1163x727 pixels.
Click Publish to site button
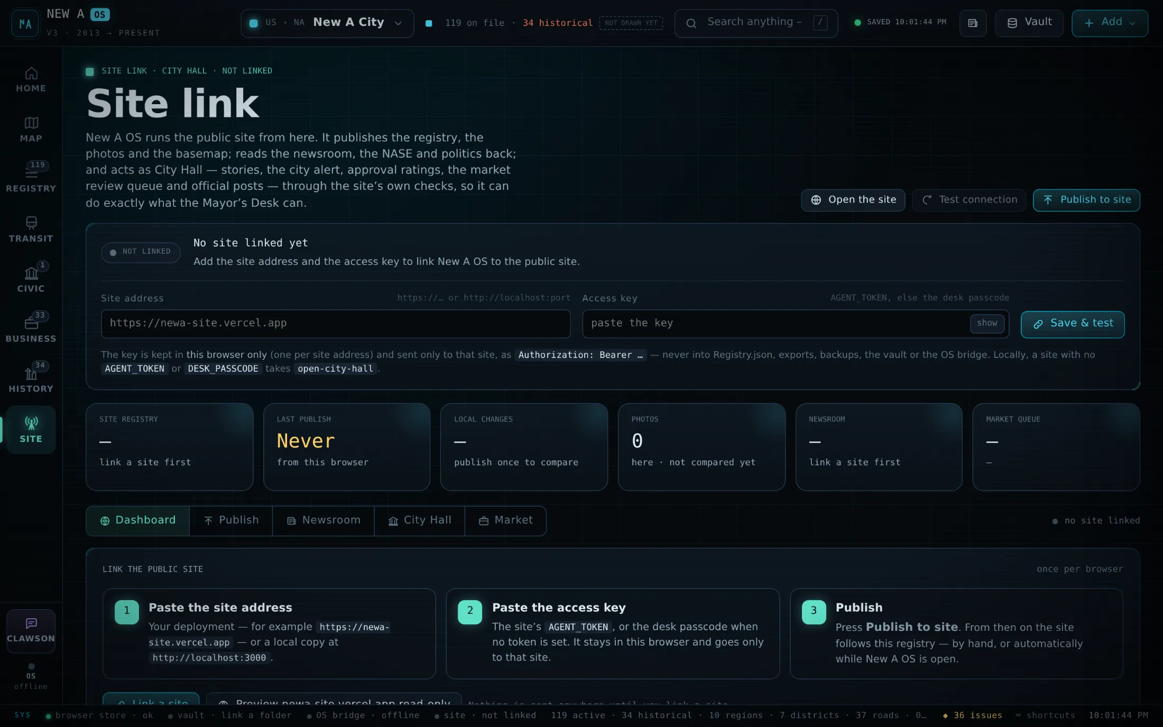pos(1086,200)
